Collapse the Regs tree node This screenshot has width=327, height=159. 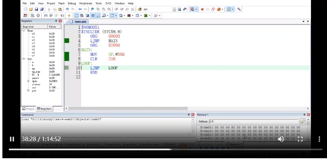tap(24, 31)
